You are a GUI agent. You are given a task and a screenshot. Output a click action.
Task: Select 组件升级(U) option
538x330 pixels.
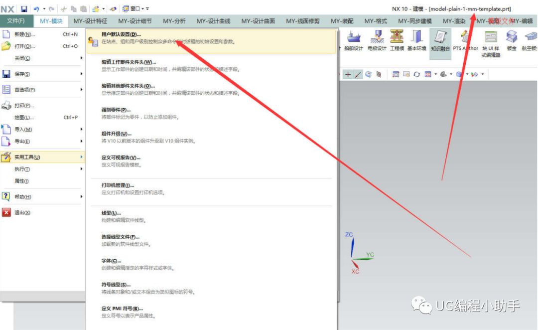click(211, 137)
